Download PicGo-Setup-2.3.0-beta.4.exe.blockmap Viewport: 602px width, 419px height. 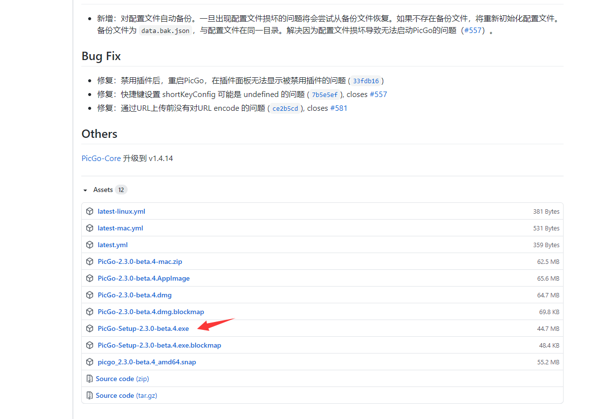(159, 345)
